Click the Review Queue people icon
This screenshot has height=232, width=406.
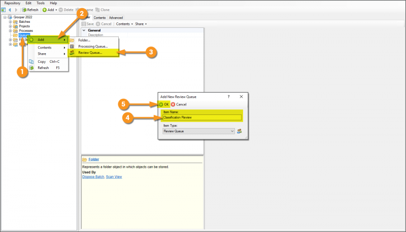click(x=72, y=53)
